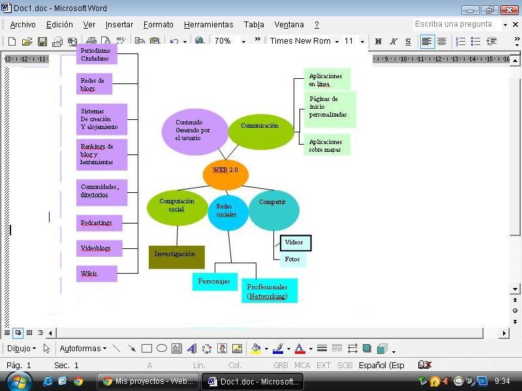522x391 pixels.
Task: Toggle underline formatting
Action: point(408,41)
